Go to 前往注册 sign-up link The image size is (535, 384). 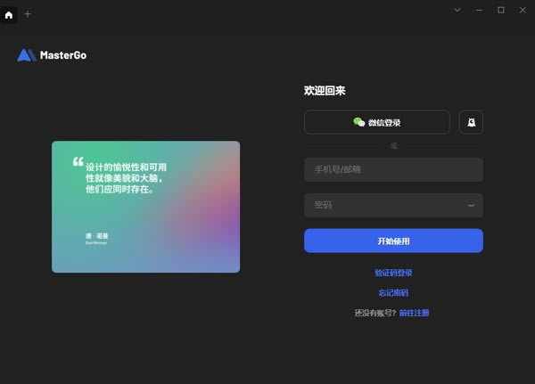tap(414, 313)
